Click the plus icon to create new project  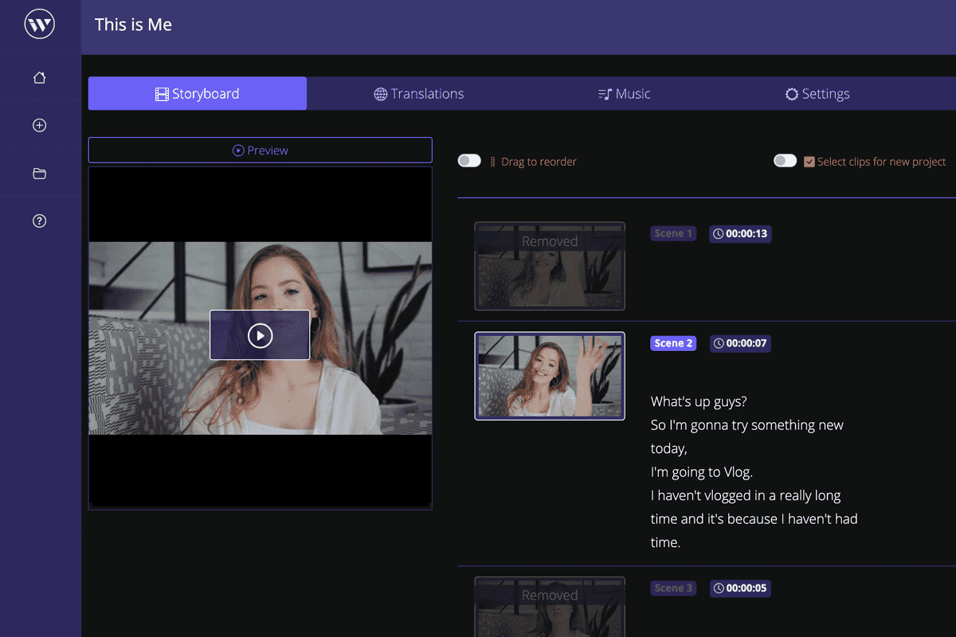point(40,124)
